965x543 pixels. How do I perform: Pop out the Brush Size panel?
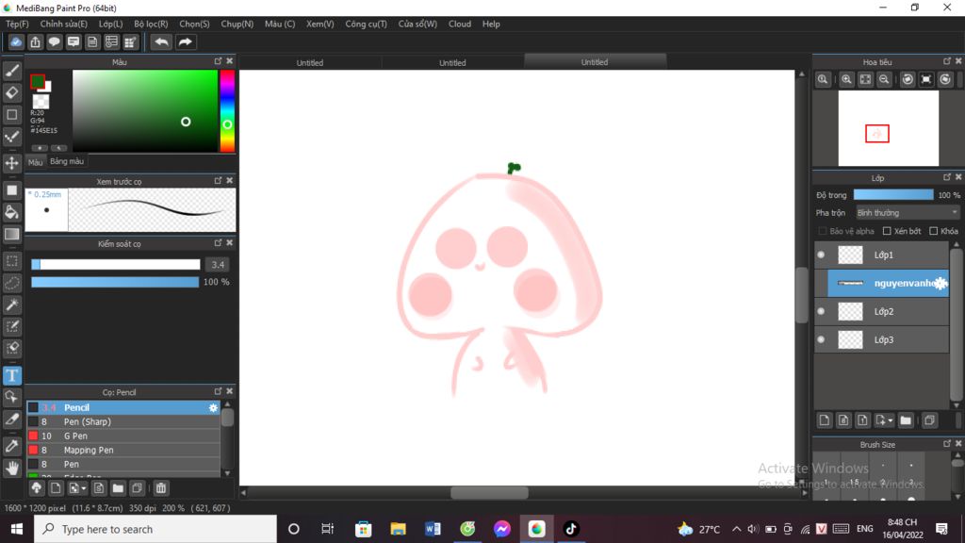tap(946, 443)
